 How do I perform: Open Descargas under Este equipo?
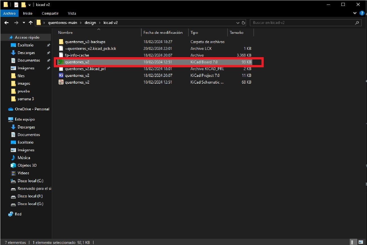tap(23, 127)
